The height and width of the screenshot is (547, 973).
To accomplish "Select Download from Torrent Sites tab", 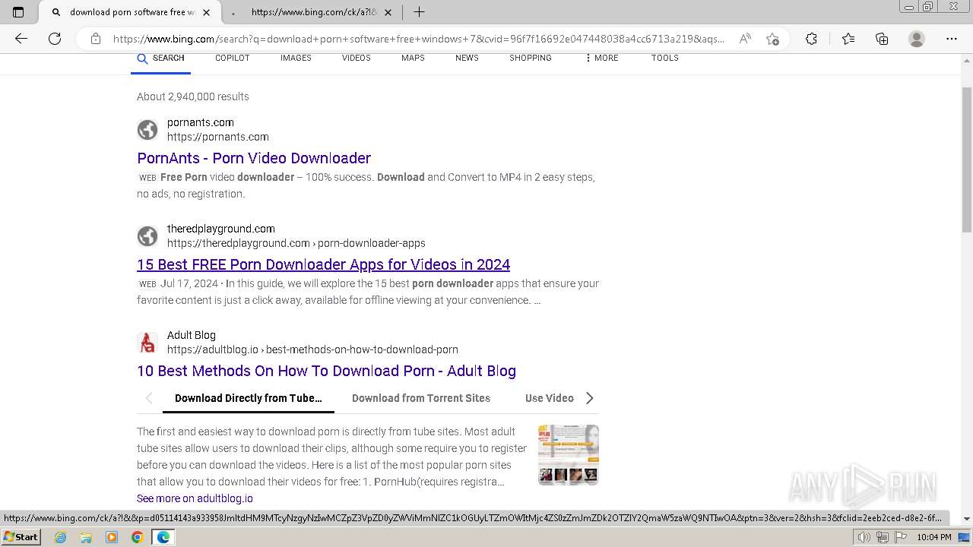I will click(x=421, y=398).
